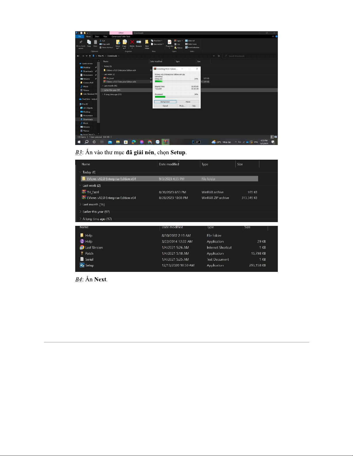Expand the Last month (16) group
Image resolution: width=353 pixels, height=456 pixels.
pyautogui.click(x=80, y=205)
